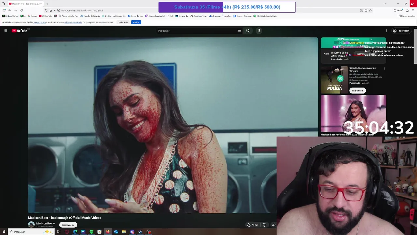Click the Fazer login button

click(x=401, y=31)
